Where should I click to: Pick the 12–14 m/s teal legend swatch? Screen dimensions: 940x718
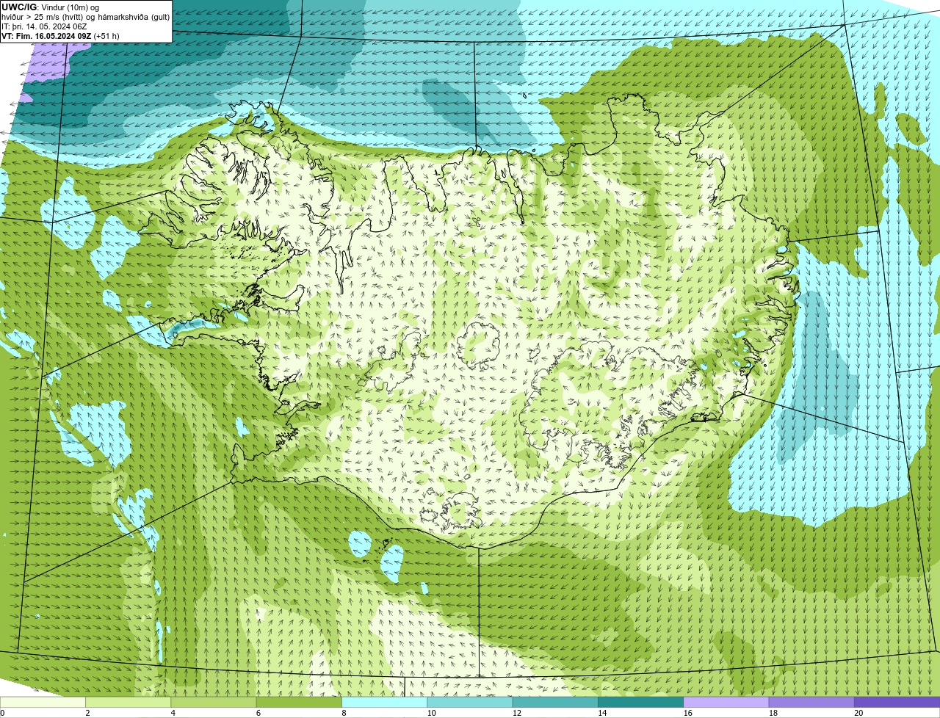tap(556, 702)
